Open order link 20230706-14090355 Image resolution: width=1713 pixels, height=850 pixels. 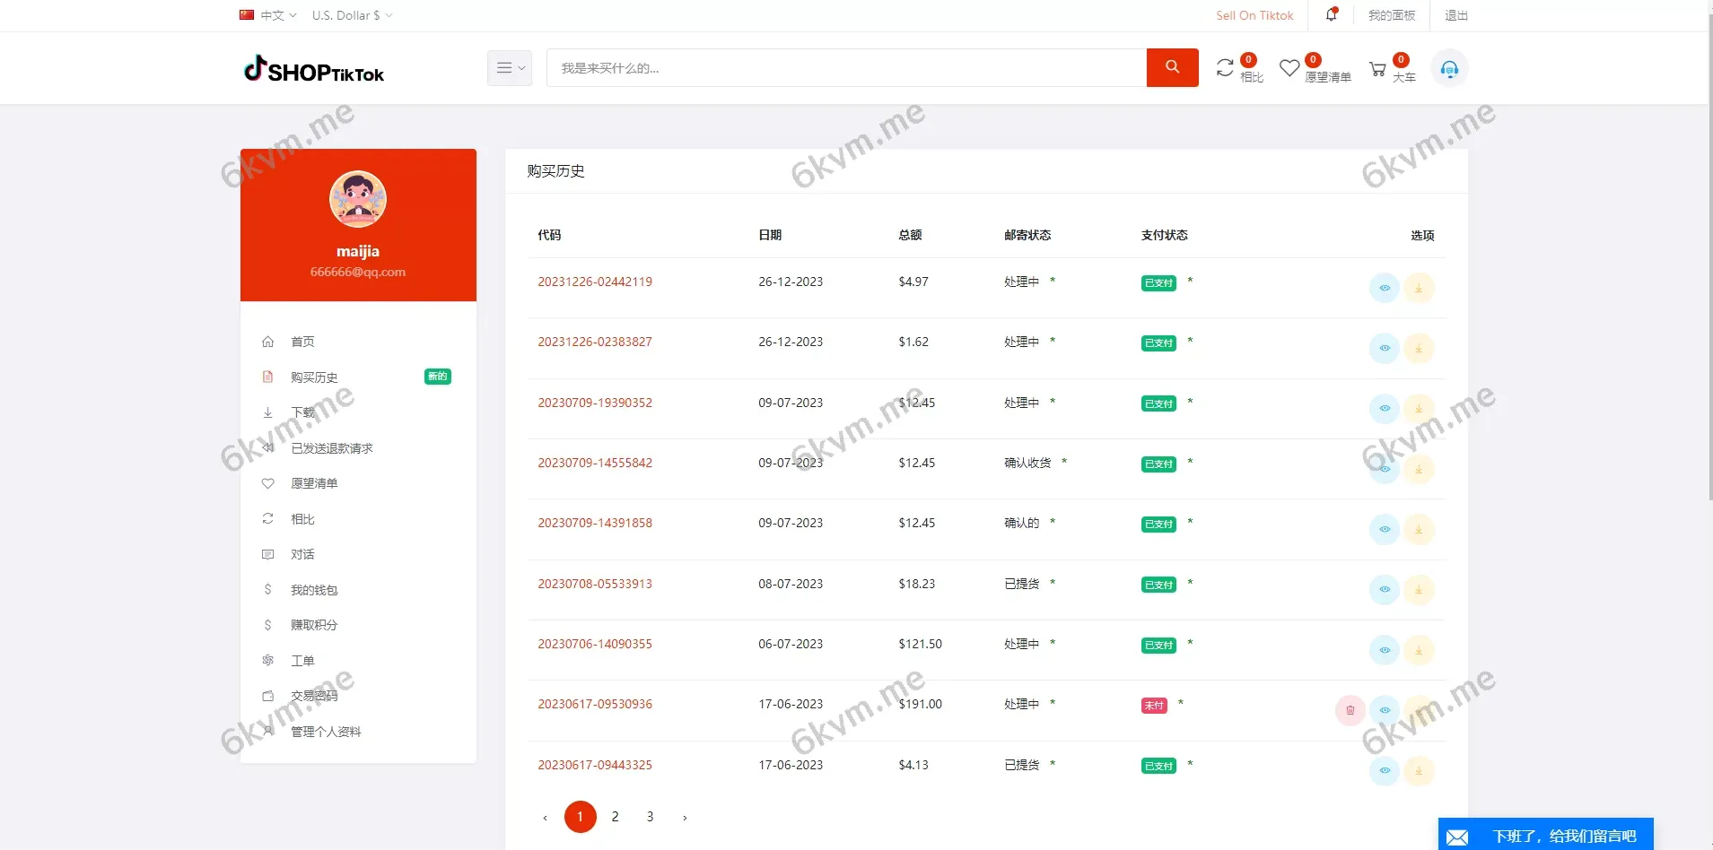595,643
